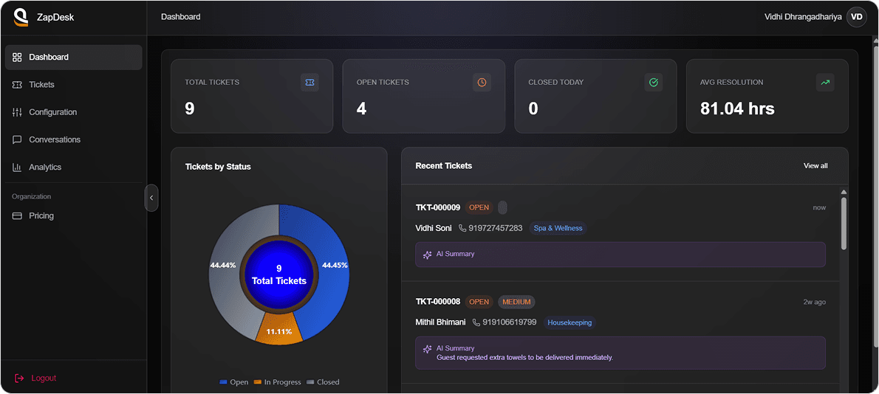Click the Organization section label
This screenshot has width=879, height=394.
(x=31, y=196)
